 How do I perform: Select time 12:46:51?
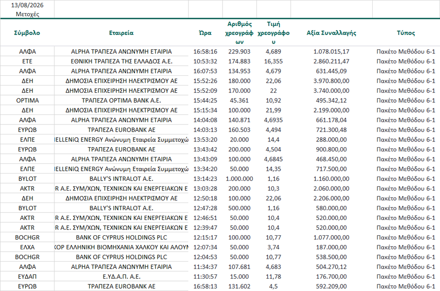tap(206, 218)
